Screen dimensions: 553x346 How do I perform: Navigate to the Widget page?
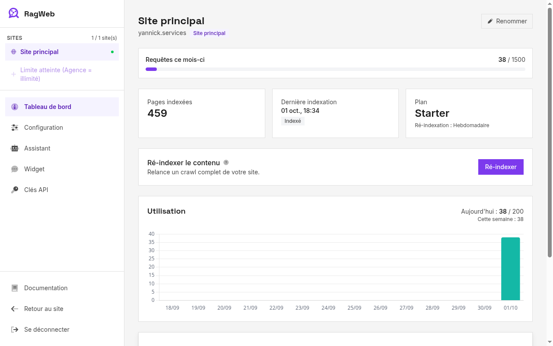[62, 169]
